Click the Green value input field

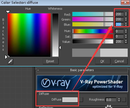119,19
